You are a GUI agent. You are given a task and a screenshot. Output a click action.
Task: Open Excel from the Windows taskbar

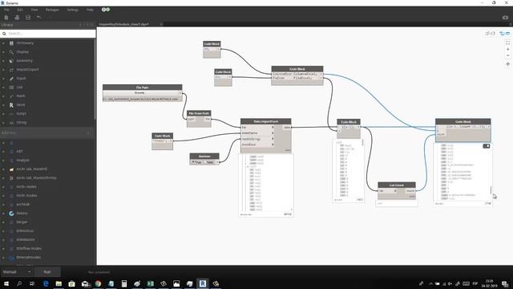(150, 283)
